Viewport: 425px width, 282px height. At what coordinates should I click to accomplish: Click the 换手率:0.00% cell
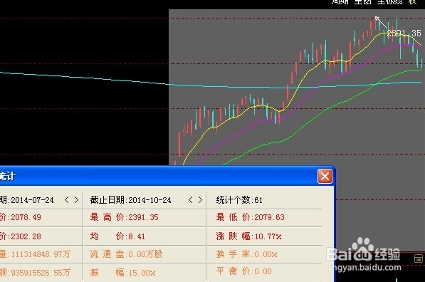[x=246, y=254]
